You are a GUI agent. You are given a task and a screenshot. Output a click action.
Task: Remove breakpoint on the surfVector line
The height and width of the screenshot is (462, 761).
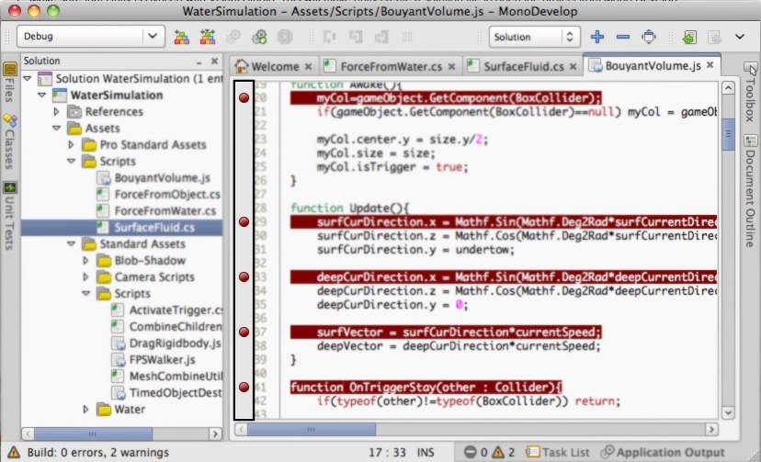coord(244,332)
